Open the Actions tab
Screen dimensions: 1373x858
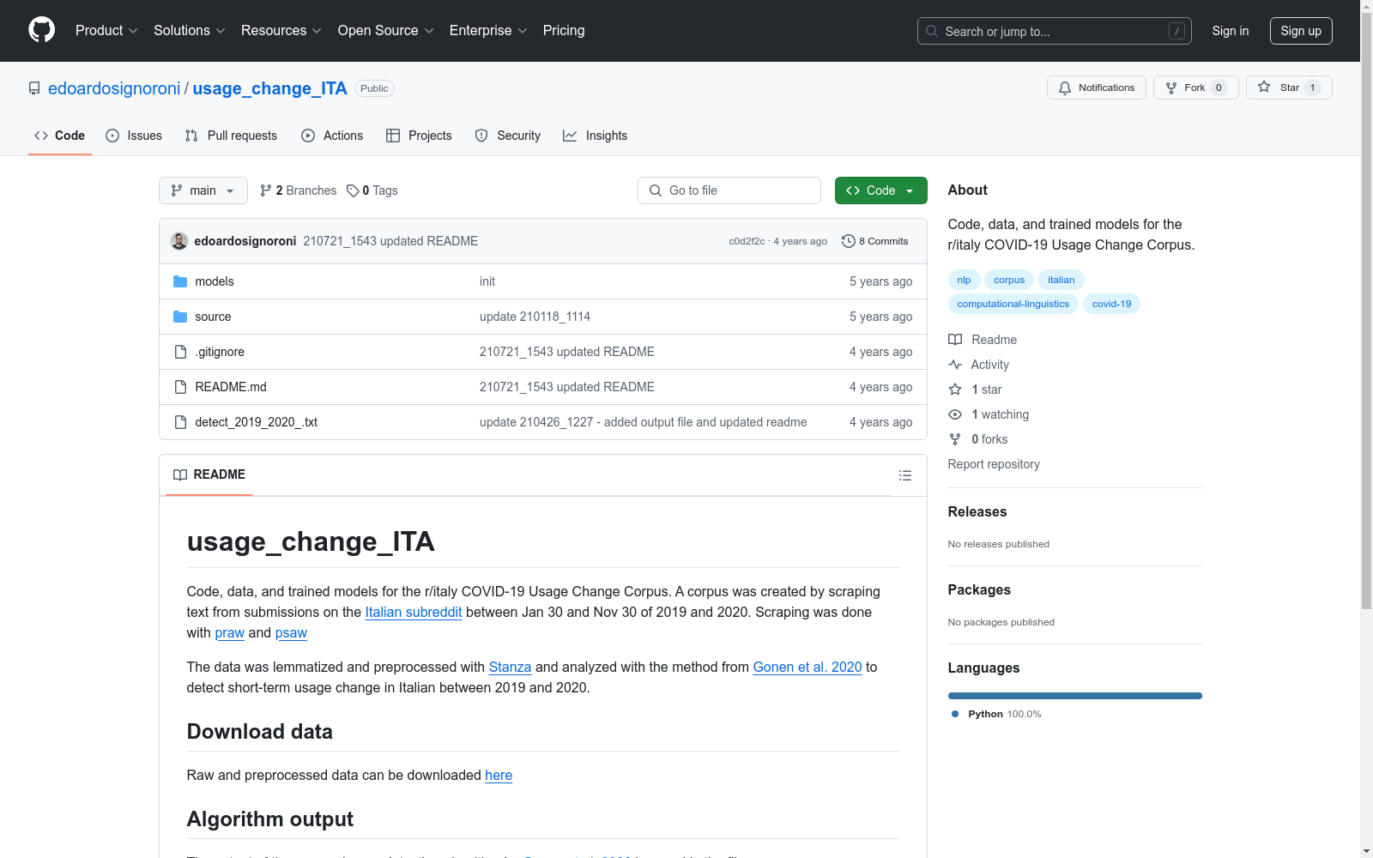click(x=332, y=136)
